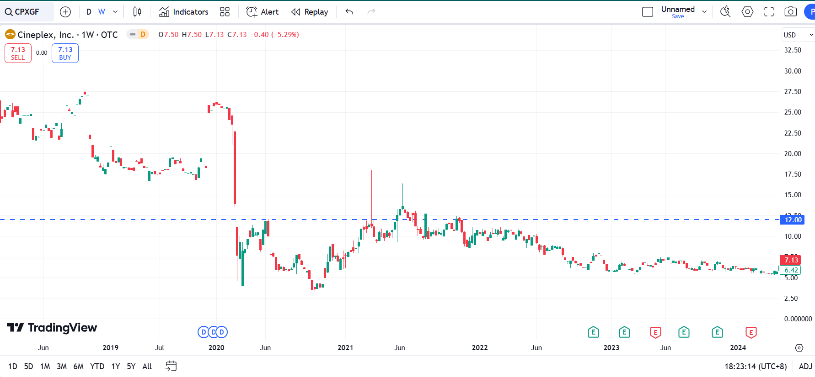Select the YTD time range
This screenshot has width=815, height=377.
(x=97, y=367)
